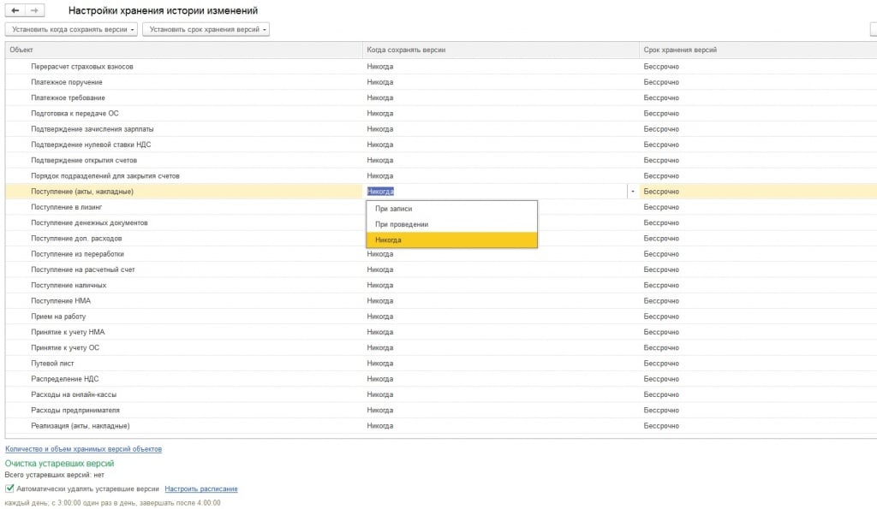Select 'Никогда' in dropdown list
Viewport: 877px width, 509px height.
(388, 240)
